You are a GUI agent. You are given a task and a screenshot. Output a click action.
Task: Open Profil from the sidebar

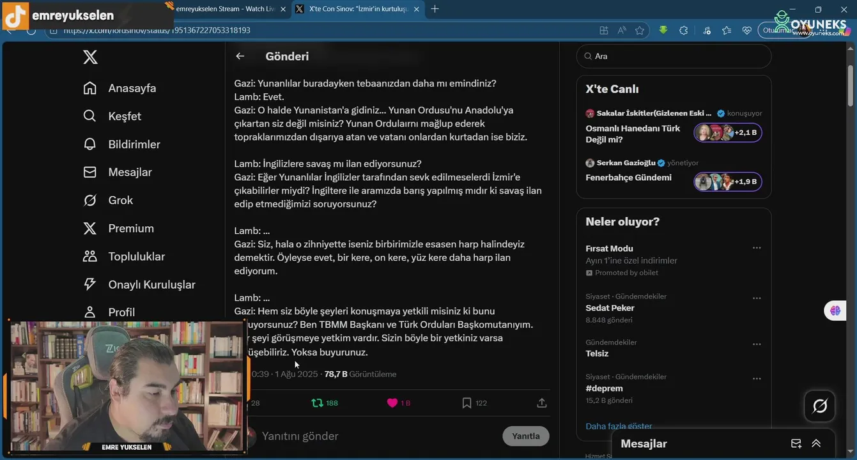109,312
